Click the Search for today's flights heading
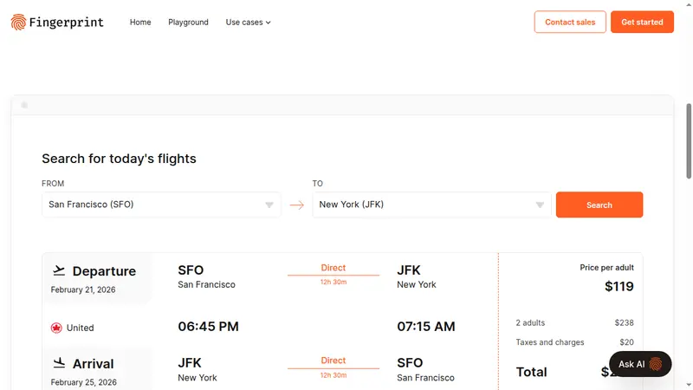The image size is (693, 390). [119, 159]
